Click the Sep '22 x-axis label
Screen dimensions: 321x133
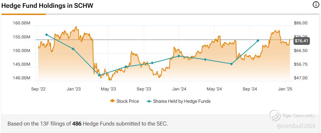[x=39, y=88]
